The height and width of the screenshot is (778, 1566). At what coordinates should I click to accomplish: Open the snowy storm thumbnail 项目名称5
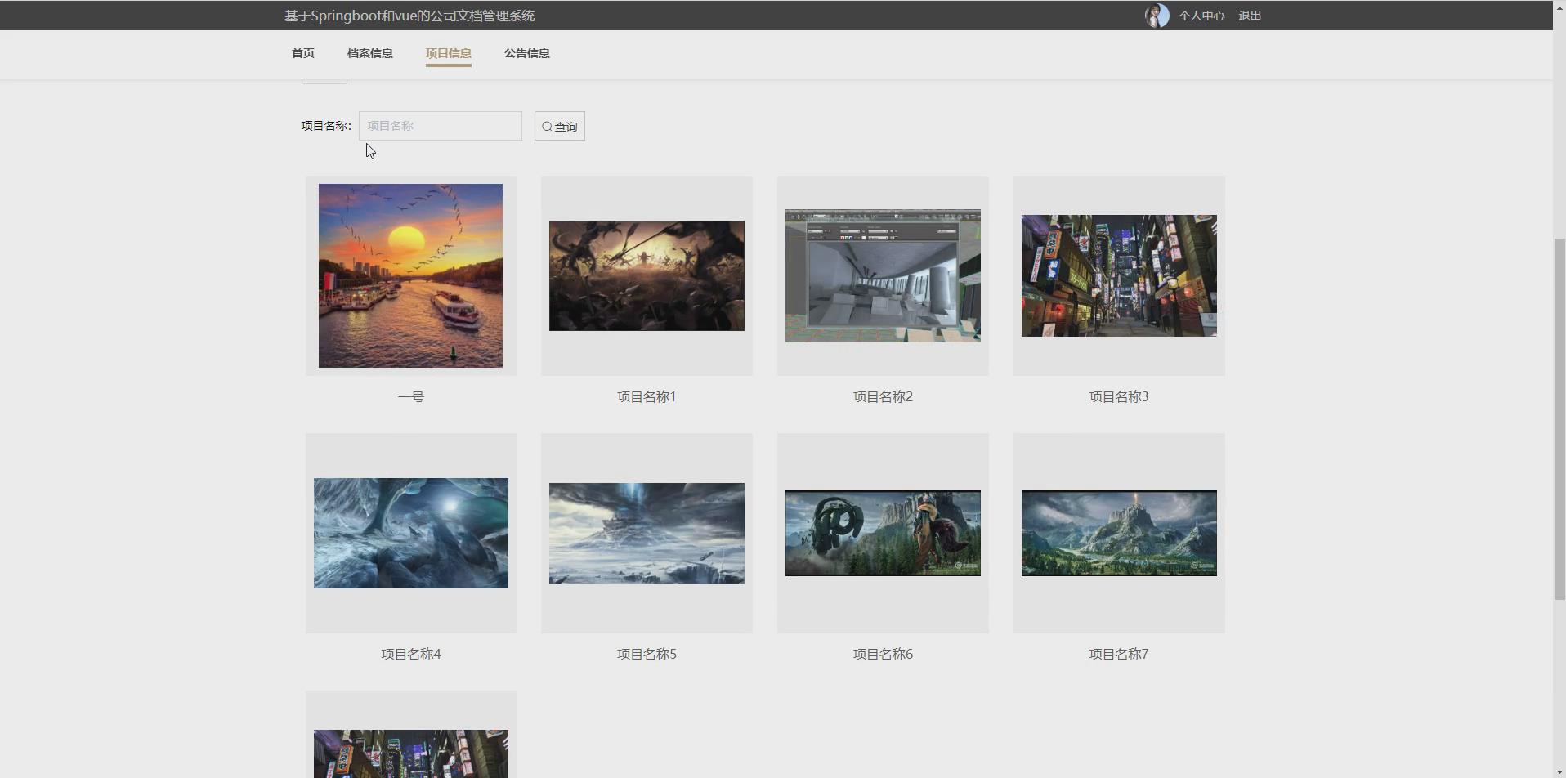[x=647, y=533]
